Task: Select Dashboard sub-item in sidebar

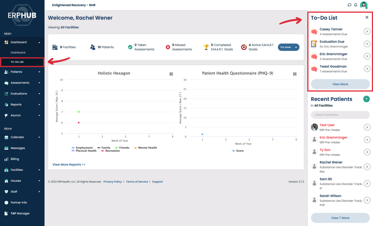Action: coord(18,52)
